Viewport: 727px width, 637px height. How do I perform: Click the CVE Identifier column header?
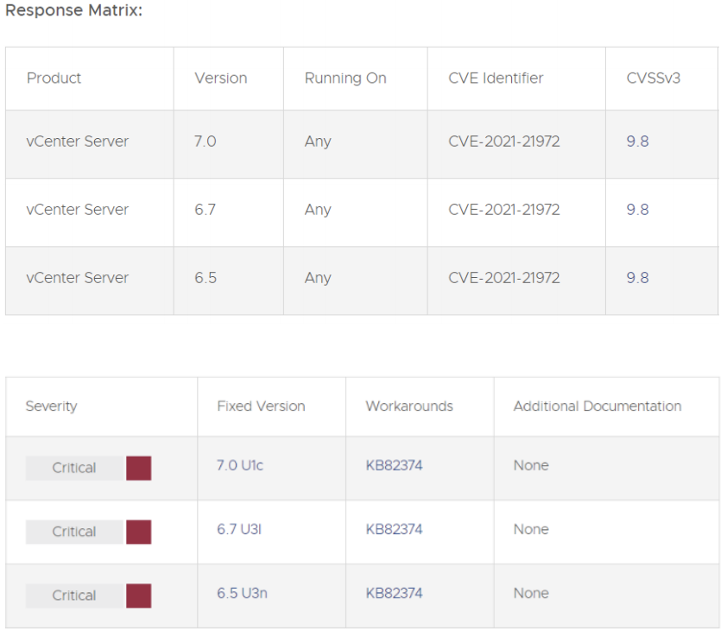(496, 78)
